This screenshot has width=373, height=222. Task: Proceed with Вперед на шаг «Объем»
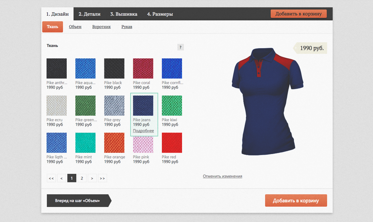(x=79, y=200)
